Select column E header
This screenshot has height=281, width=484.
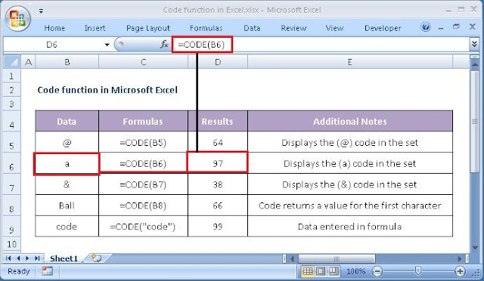tap(349, 62)
